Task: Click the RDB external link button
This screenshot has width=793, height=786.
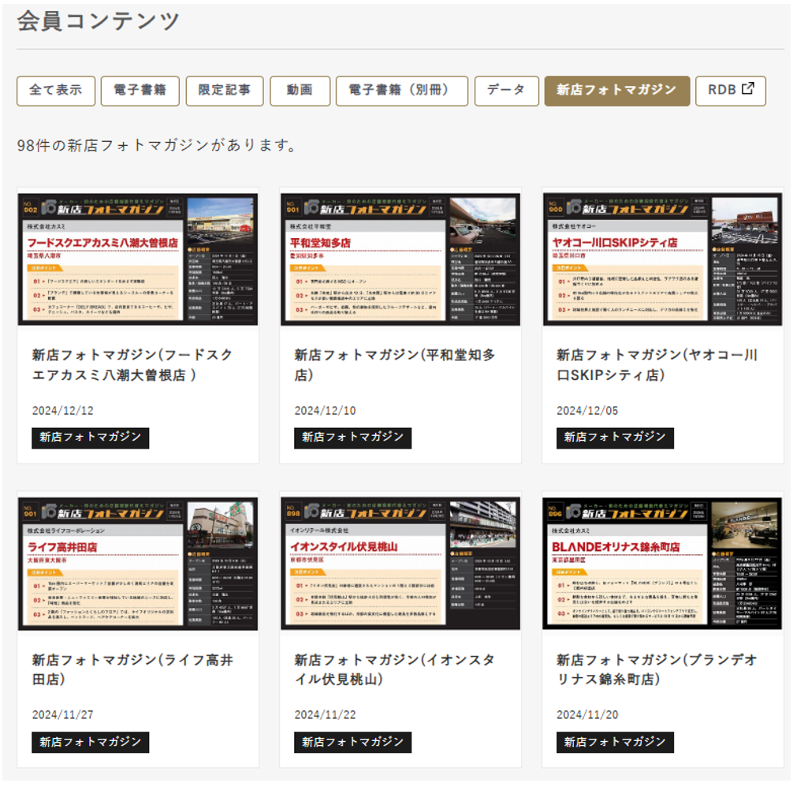Action: [x=730, y=91]
